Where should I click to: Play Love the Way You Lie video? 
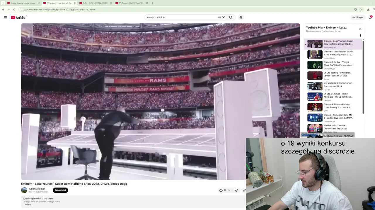pyautogui.click(x=315, y=107)
